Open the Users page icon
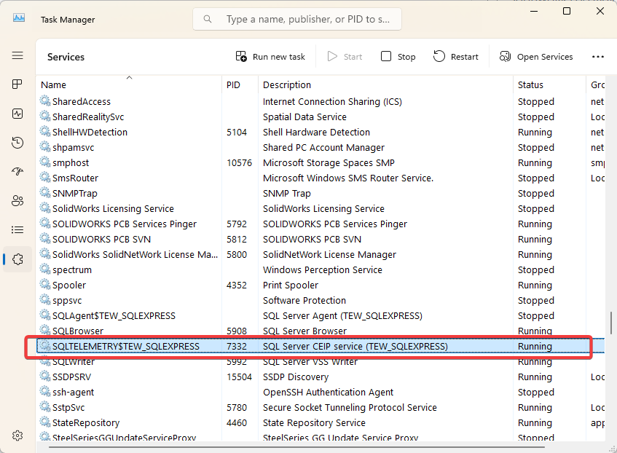Viewport: 617px width, 453px height. pyautogui.click(x=17, y=201)
